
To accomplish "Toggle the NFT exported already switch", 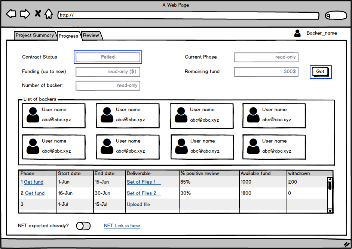I will tap(83, 226).
